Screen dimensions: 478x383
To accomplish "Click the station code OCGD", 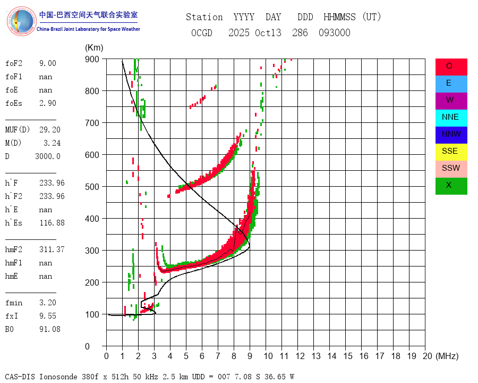I will (x=202, y=32).
